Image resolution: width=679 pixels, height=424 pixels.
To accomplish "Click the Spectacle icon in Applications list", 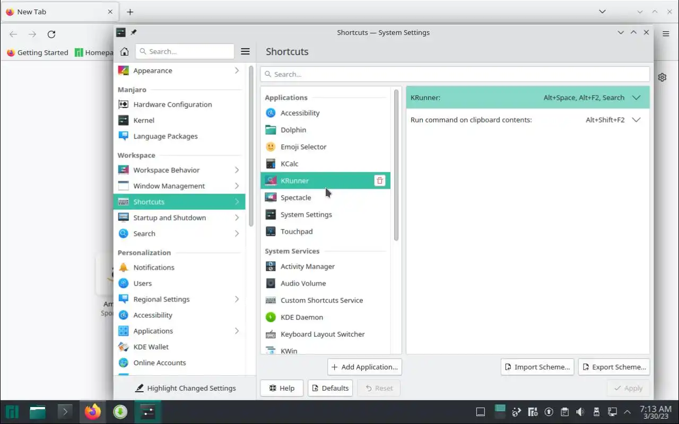I will click(x=271, y=198).
